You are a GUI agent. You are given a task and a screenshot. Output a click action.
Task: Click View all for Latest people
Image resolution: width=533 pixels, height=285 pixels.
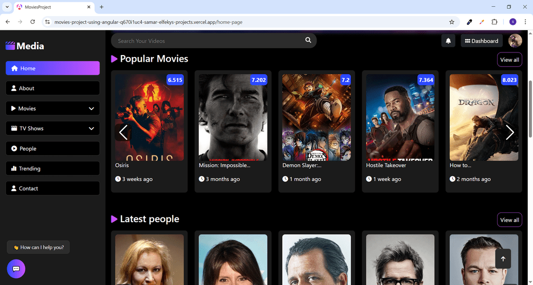pyautogui.click(x=509, y=220)
